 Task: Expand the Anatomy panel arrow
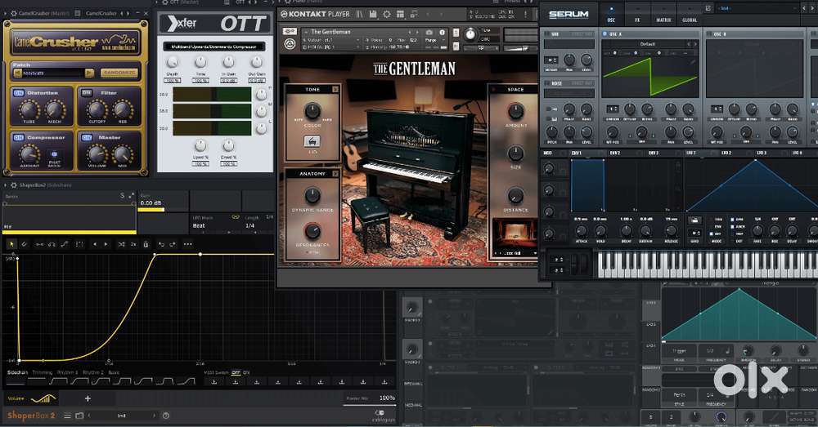pyautogui.click(x=335, y=173)
